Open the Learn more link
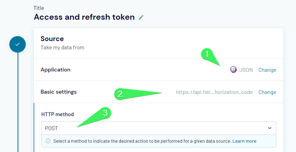 [x=245, y=141]
